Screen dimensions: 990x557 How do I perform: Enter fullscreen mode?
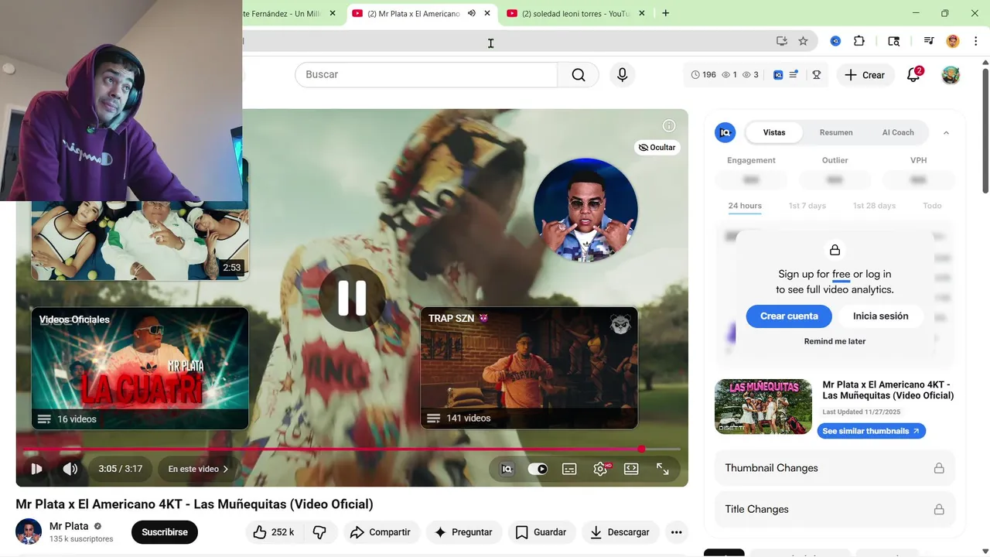(663, 469)
